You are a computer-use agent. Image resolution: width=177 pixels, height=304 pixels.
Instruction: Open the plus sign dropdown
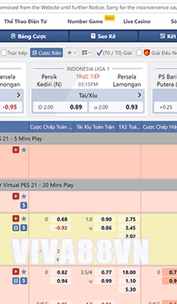click(x=71, y=53)
